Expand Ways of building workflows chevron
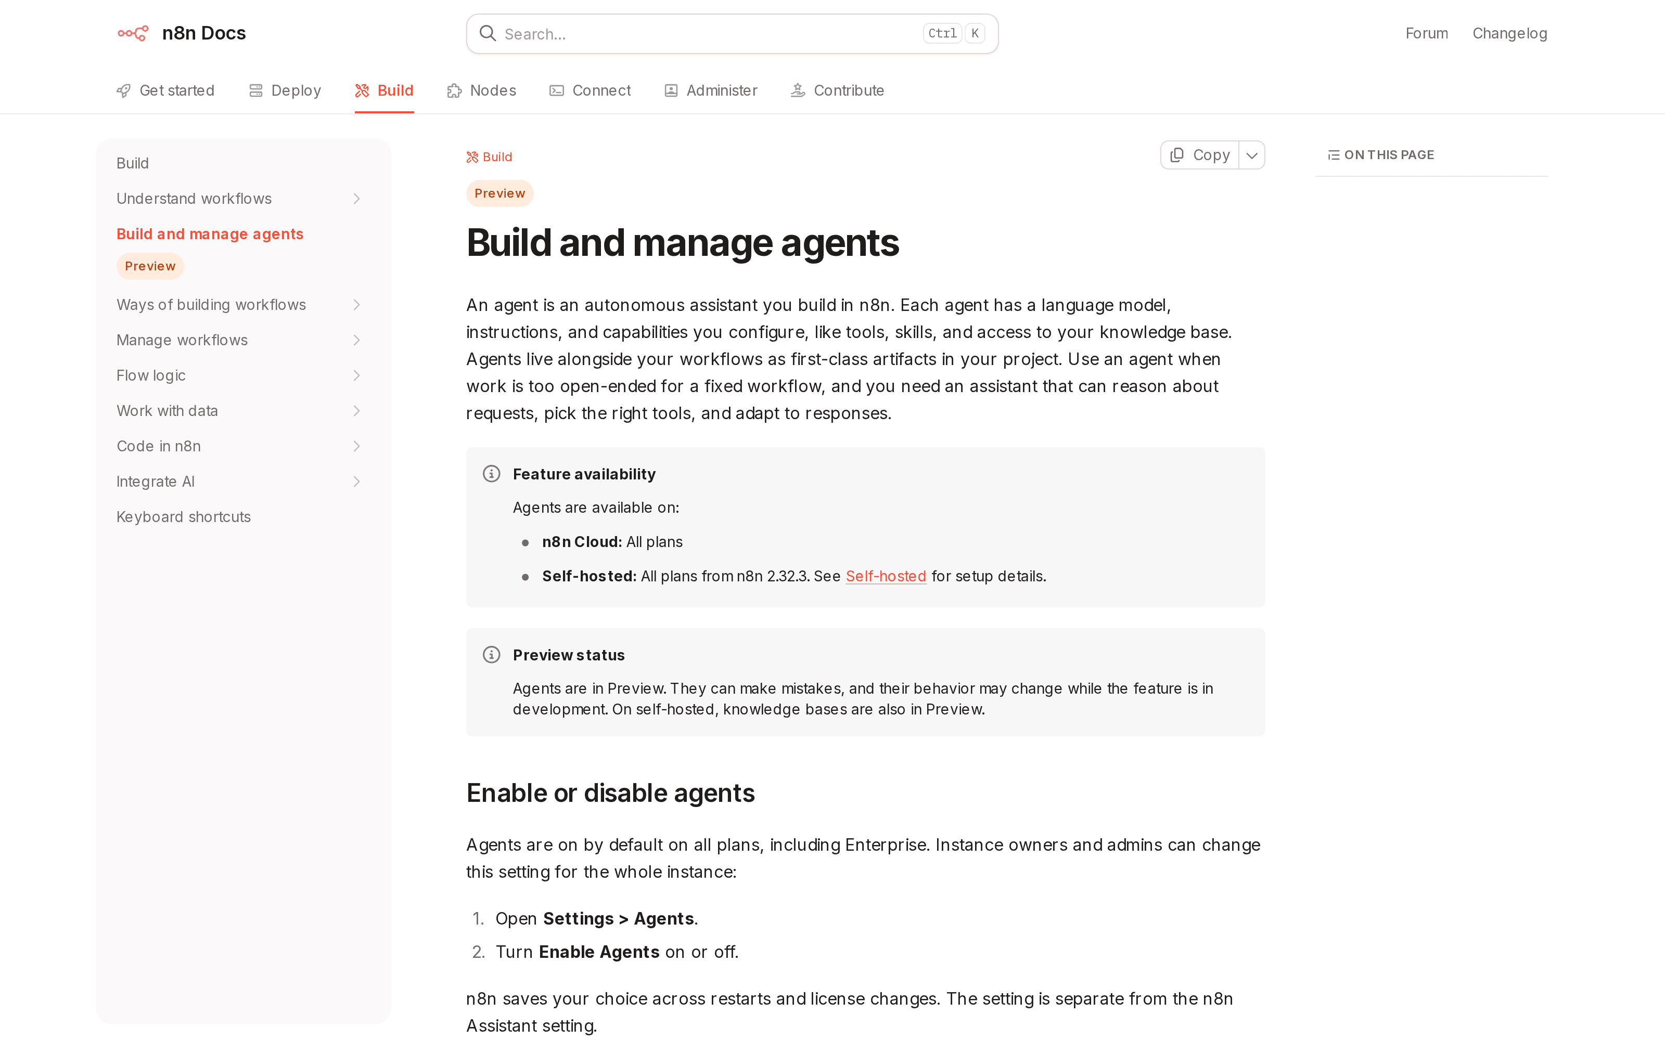The image size is (1665, 1040). pyautogui.click(x=356, y=305)
